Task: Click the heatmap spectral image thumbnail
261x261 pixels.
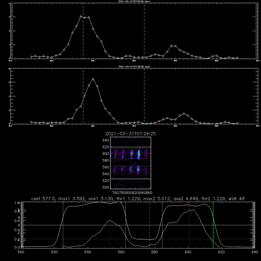Action: tap(130, 163)
